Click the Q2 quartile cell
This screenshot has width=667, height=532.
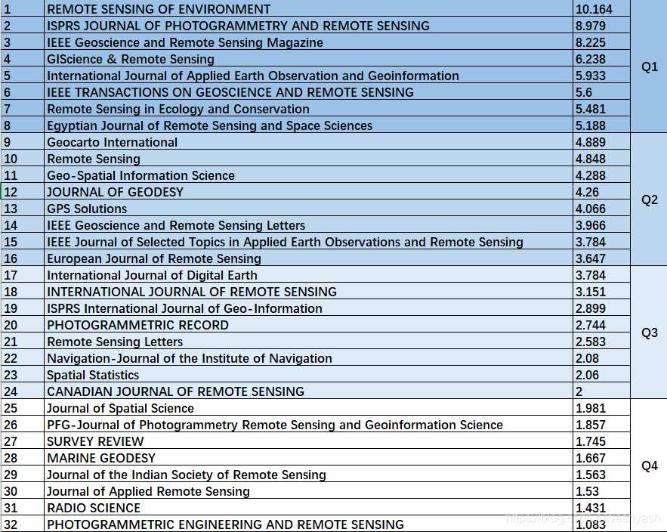(x=649, y=199)
